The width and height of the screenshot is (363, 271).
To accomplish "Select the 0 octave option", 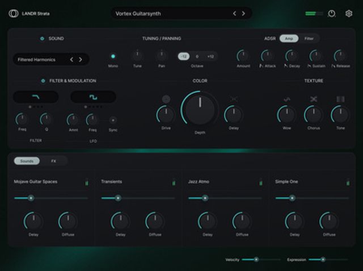I will click(197, 56).
